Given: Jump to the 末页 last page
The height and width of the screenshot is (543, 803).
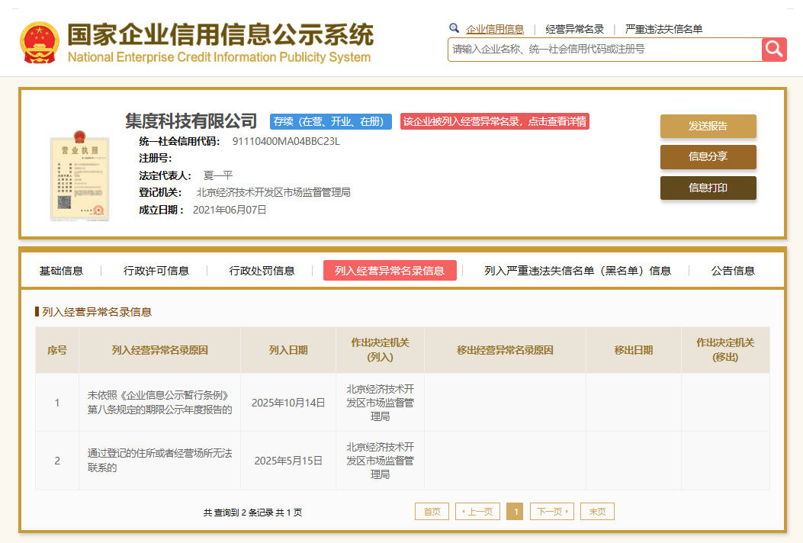Looking at the screenshot, I should tap(597, 512).
